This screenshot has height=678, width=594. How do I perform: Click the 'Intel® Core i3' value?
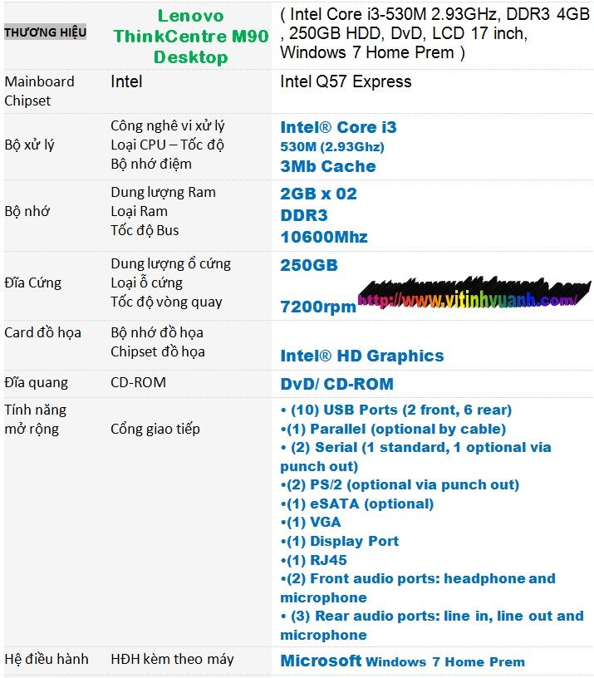pyautogui.click(x=338, y=127)
